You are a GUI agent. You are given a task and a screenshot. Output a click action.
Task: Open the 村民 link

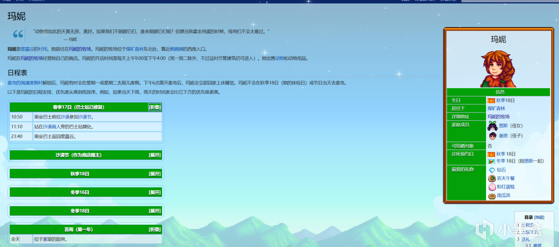tap(43, 49)
